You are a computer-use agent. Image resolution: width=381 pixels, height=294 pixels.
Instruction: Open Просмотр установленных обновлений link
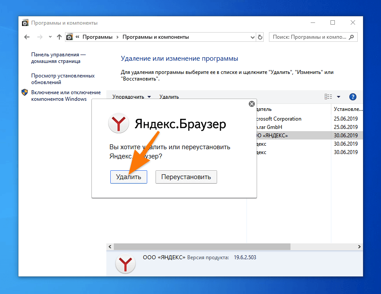[63, 79]
